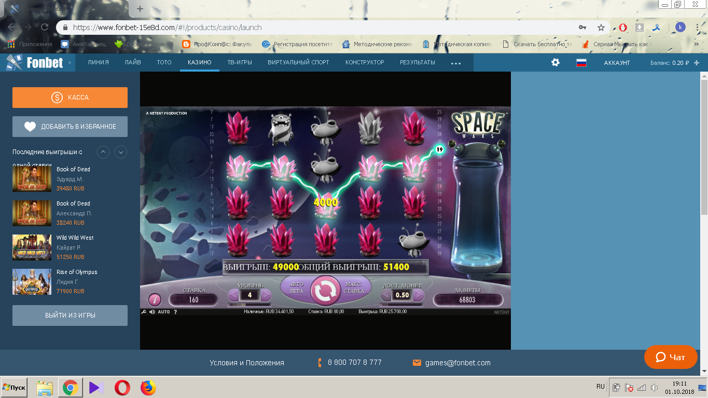
Task: Increase the Уровень bet level
Action: [266, 295]
